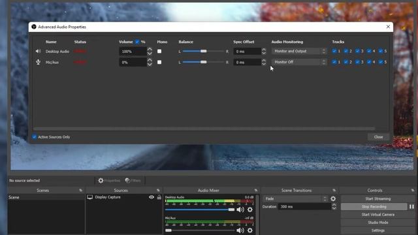
Task: Adjust Desktop Audio mixer volume slider
Action: coord(200,210)
